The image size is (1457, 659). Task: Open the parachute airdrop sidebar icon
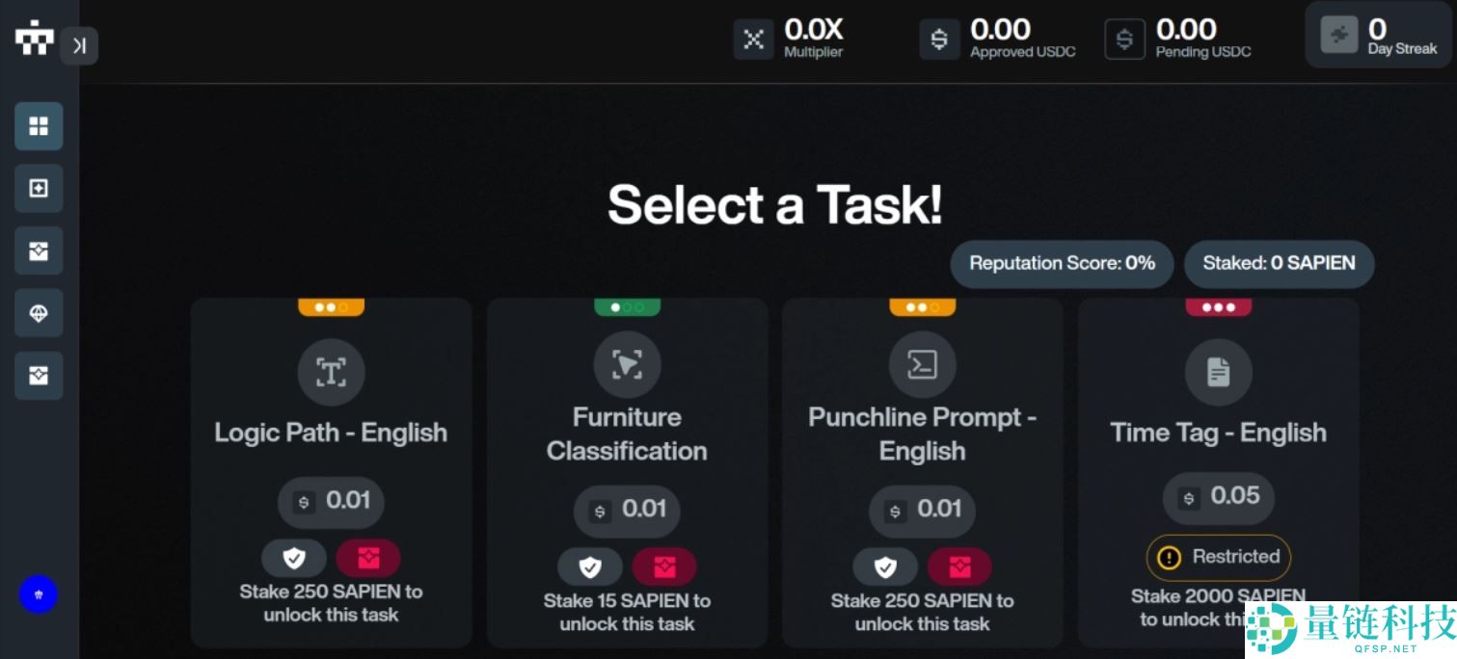coord(39,313)
